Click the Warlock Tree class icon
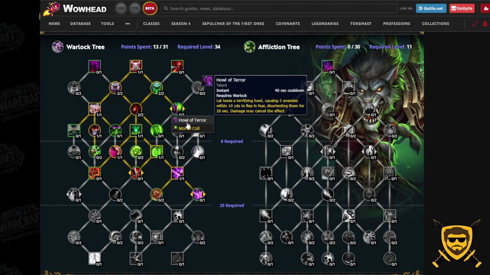Image resolution: width=490 pixels, height=275 pixels. click(x=58, y=47)
